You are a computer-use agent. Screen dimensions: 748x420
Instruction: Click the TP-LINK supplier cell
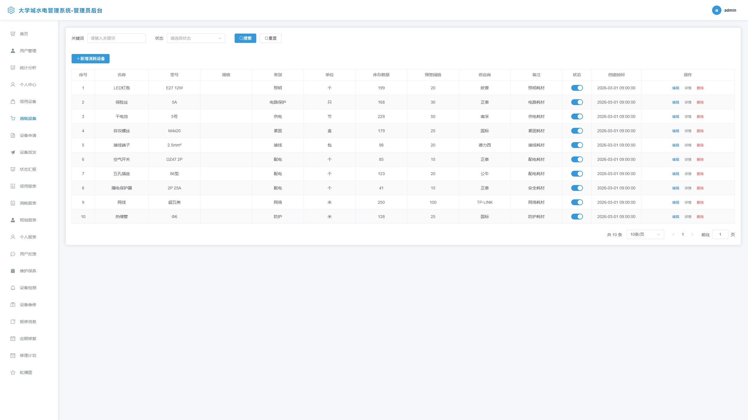[485, 202]
